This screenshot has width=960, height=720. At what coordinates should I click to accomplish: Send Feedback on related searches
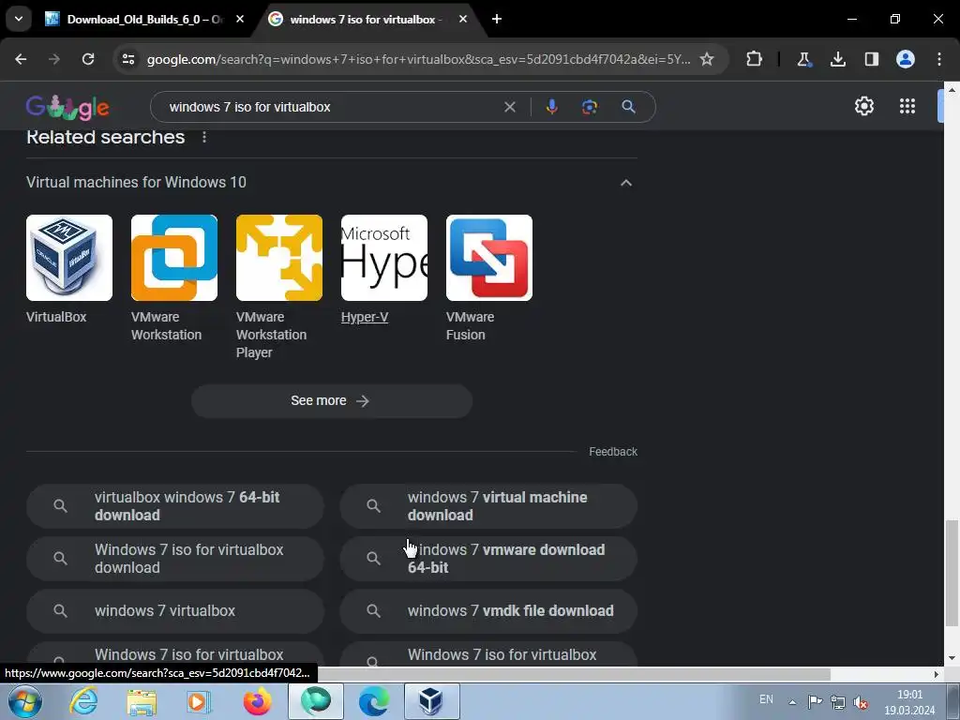(613, 452)
